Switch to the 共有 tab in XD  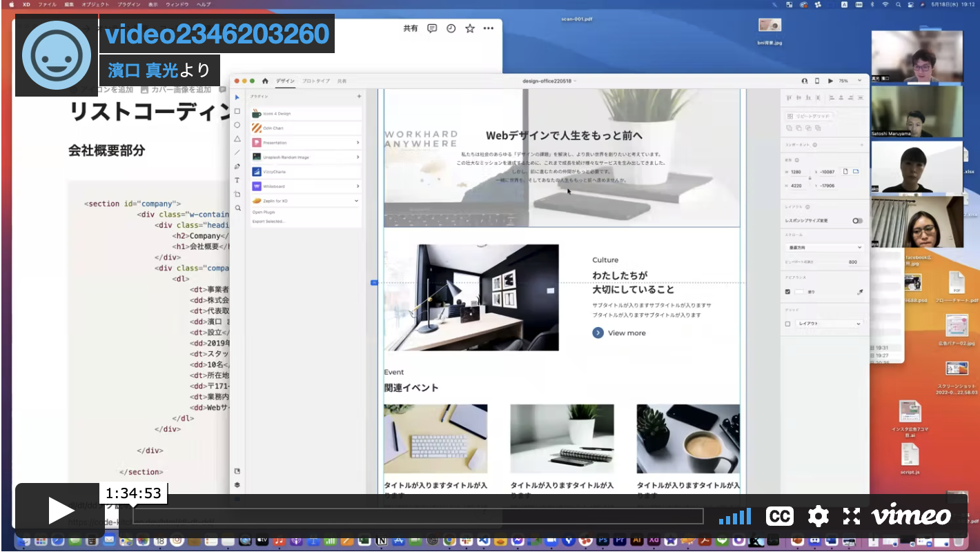pos(342,81)
